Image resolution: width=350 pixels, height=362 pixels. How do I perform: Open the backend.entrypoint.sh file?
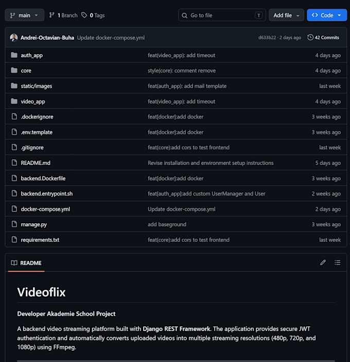[47, 194]
